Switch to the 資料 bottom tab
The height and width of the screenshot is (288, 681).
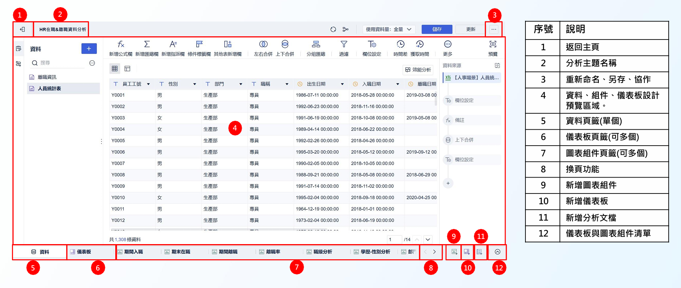pos(40,252)
